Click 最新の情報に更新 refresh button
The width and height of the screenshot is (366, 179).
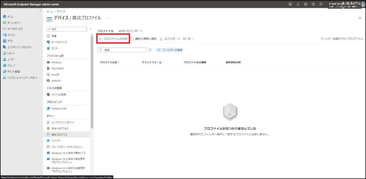(144, 39)
